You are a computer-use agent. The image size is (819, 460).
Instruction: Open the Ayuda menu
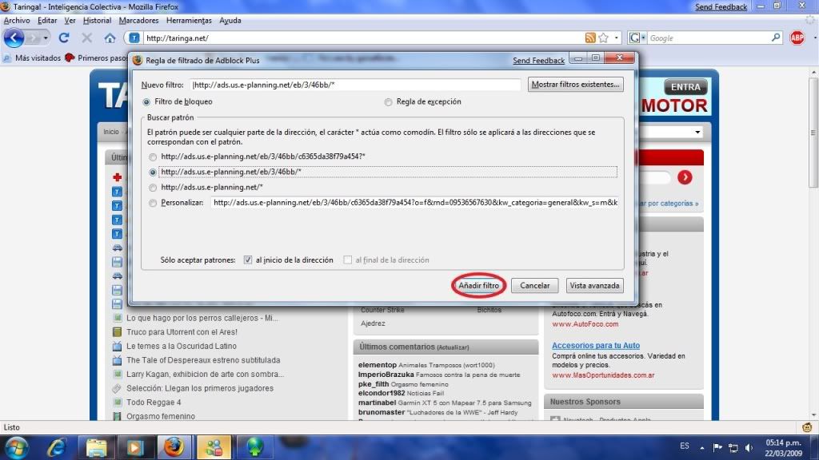pos(230,20)
